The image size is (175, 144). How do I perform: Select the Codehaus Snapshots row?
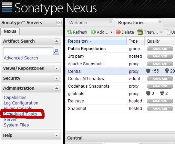[x=120, y=86]
